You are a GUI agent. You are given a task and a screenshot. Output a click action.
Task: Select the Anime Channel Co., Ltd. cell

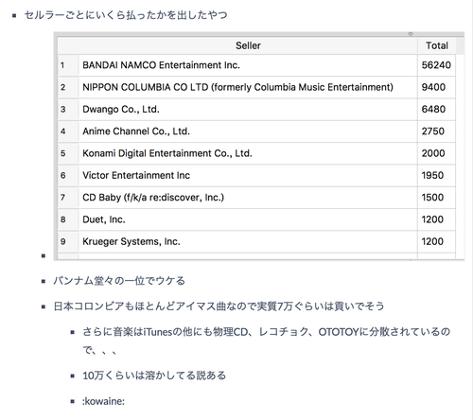click(x=248, y=131)
